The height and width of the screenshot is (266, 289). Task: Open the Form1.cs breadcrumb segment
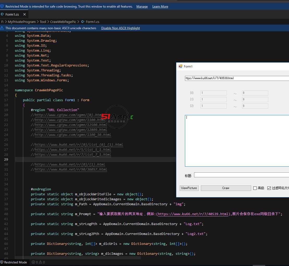tap(93, 22)
